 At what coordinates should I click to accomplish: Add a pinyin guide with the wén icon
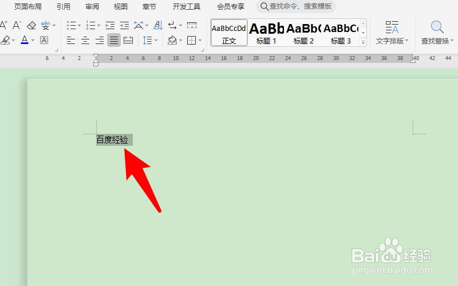[x=45, y=25]
